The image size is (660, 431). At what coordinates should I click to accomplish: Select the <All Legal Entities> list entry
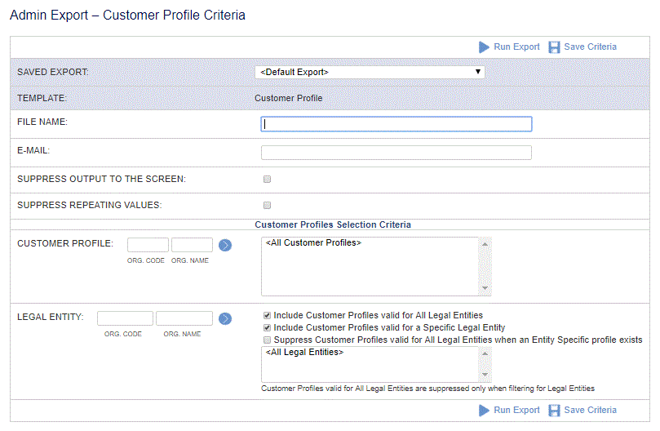(x=305, y=352)
